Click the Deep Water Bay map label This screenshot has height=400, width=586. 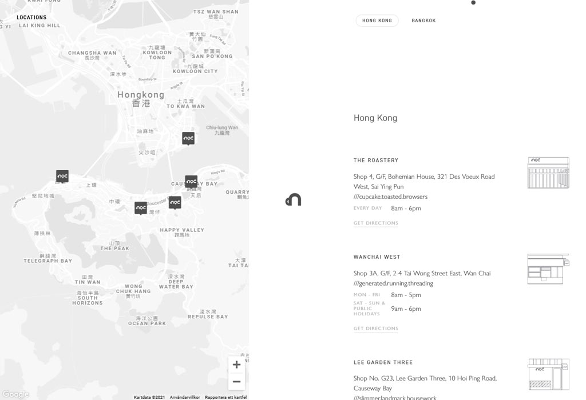coord(176,282)
